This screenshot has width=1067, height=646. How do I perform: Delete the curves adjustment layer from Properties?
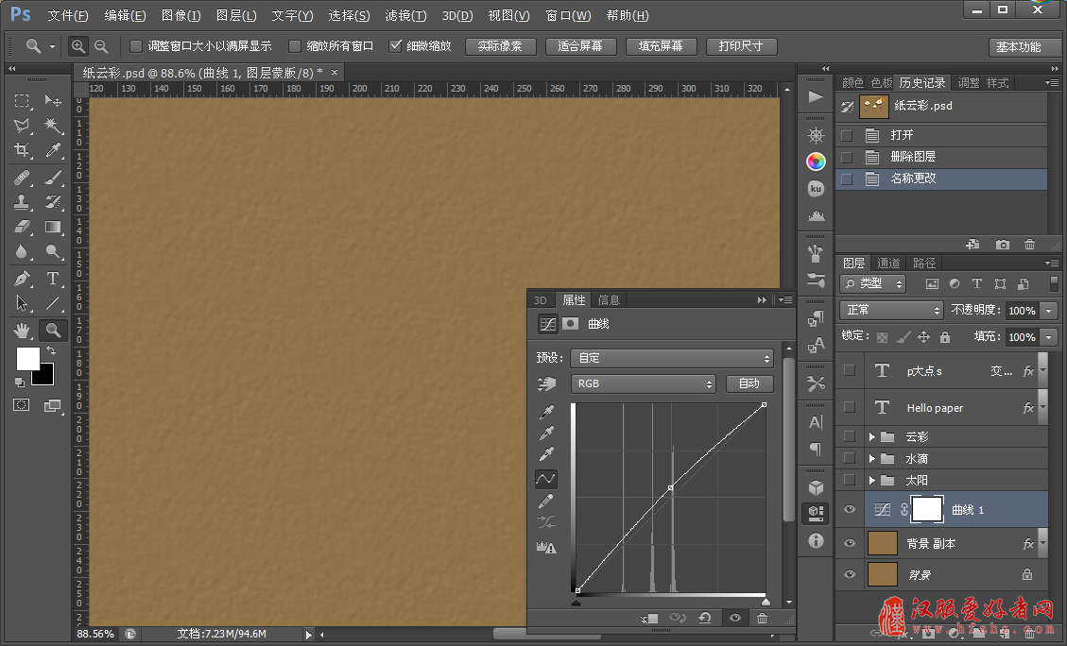tap(762, 618)
